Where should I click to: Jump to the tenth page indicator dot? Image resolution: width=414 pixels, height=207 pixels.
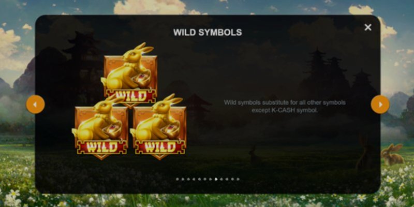227,179
